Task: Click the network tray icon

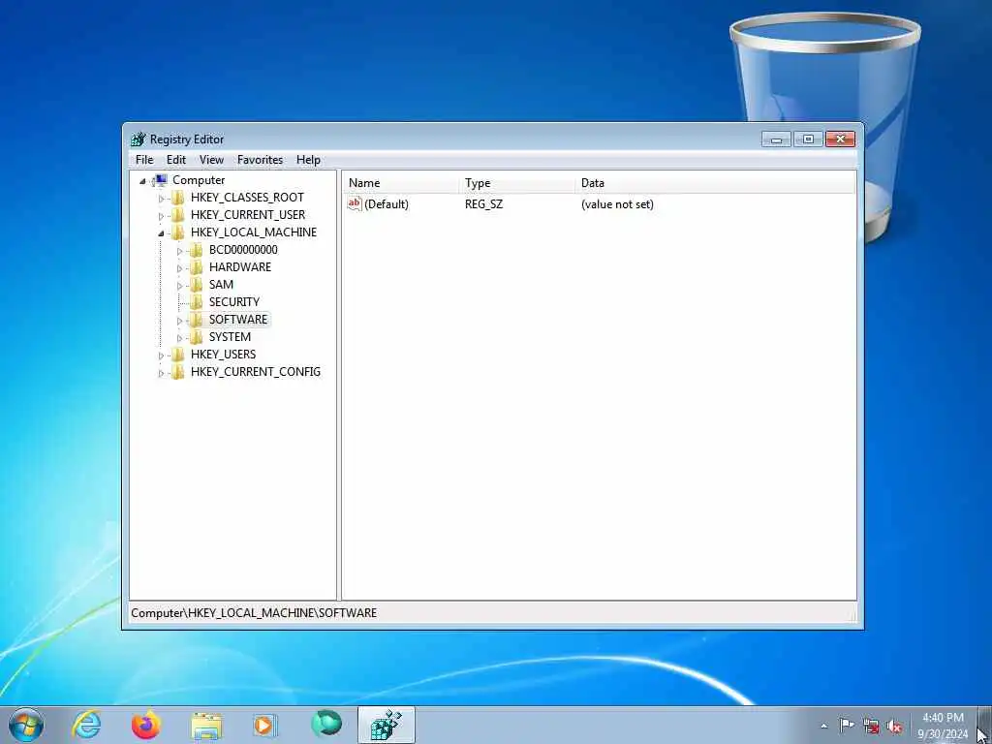Action: tap(871, 727)
